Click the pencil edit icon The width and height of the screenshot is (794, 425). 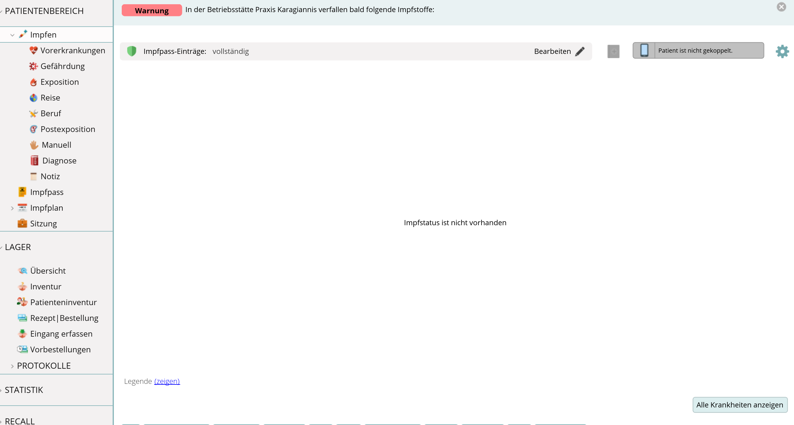[580, 51]
